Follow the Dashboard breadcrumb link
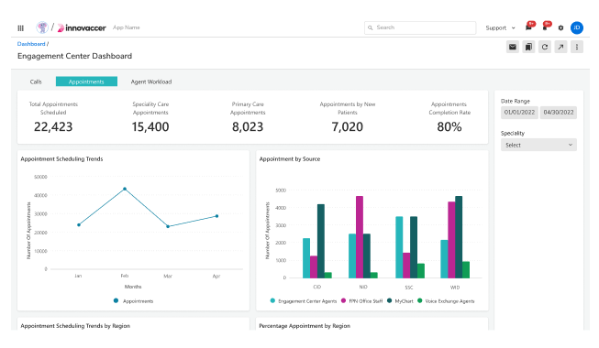This screenshot has height=348, width=599. click(x=31, y=44)
